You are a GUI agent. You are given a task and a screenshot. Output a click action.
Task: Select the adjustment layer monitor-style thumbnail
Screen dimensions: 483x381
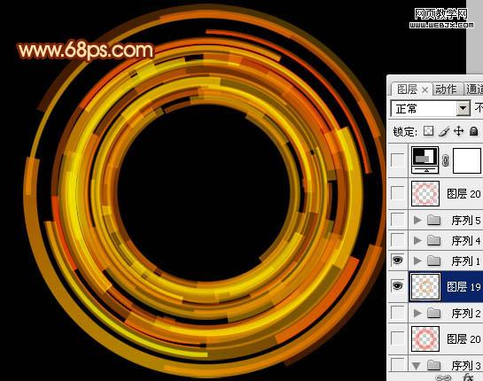tap(425, 159)
